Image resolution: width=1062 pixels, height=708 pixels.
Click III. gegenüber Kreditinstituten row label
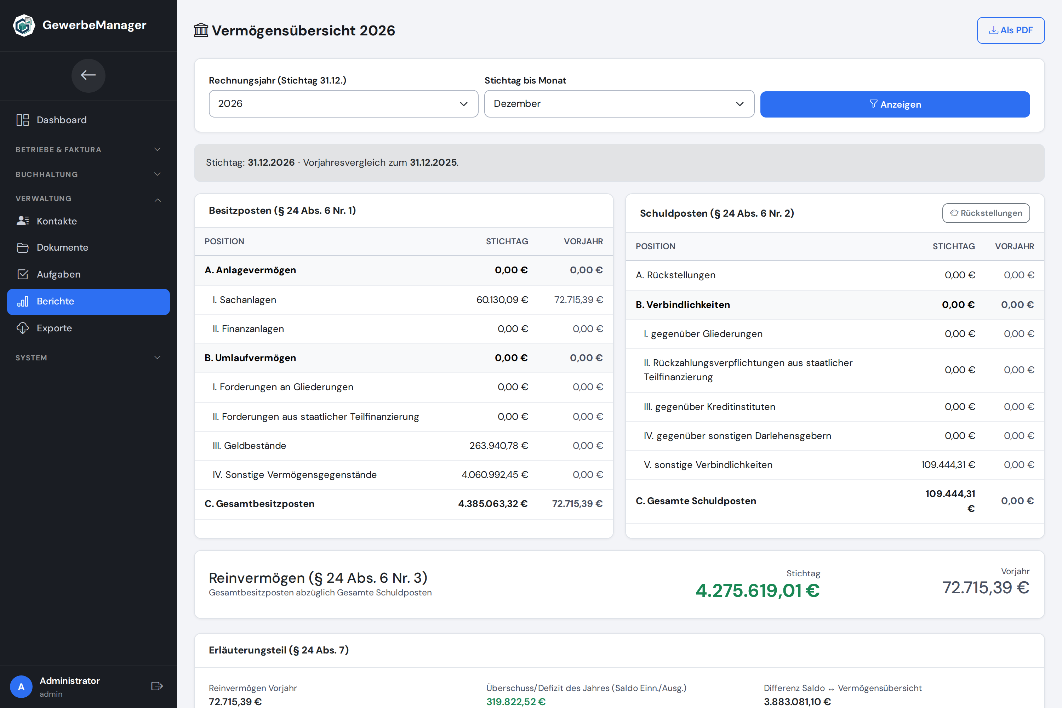(709, 407)
